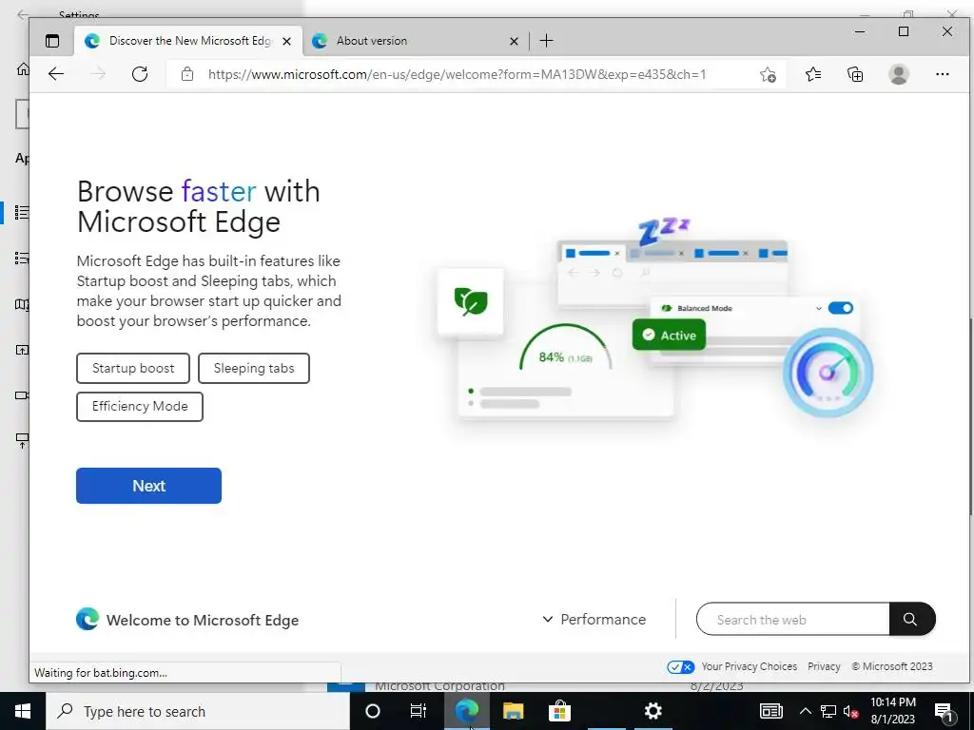This screenshot has height=730, width=974.
Task: Open the network status tray icon
Action: coord(828,711)
